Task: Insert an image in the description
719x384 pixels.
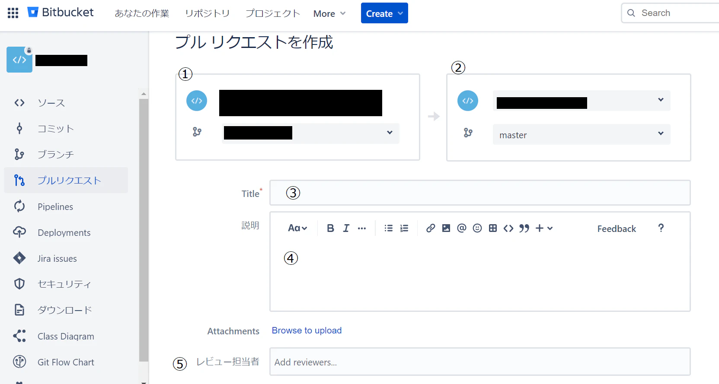Action: 446,228
